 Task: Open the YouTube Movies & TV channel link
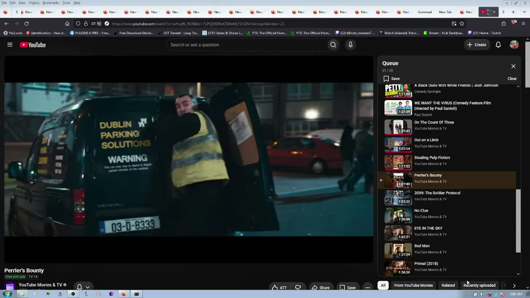point(40,285)
